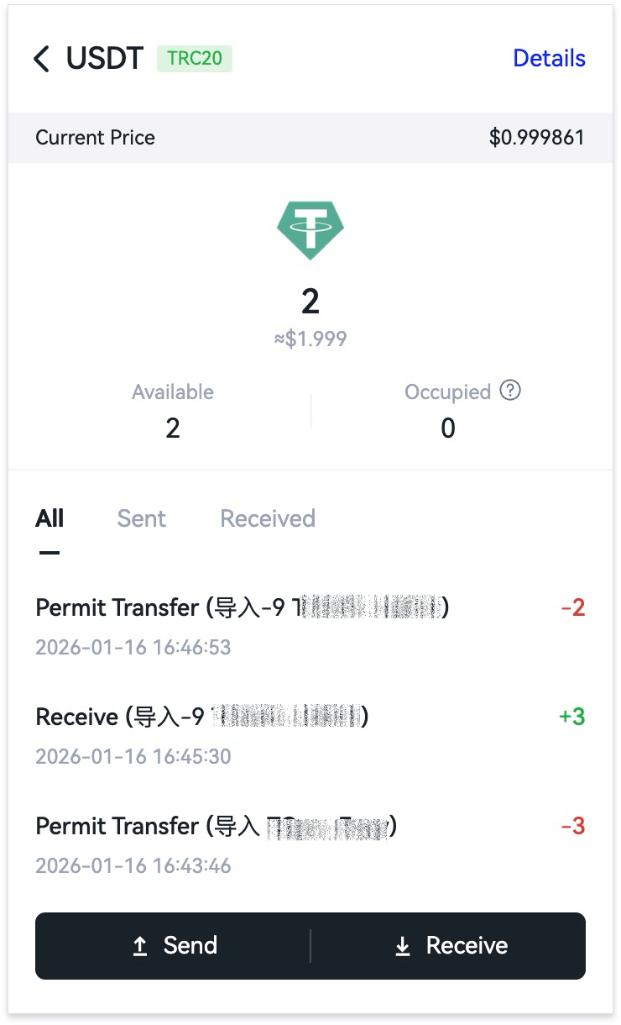Select the All transactions tab
Image resolution: width=621 pixels, height=1025 pixels.
(x=50, y=518)
